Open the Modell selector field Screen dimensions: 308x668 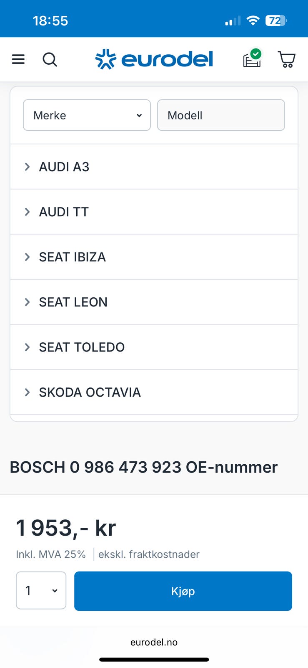click(x=221, y=115)
